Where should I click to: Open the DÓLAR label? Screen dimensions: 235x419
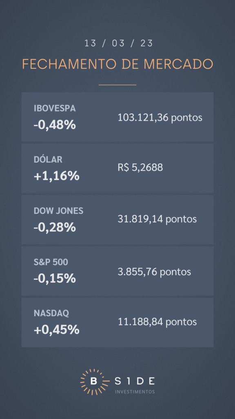(x=48, y=160)
